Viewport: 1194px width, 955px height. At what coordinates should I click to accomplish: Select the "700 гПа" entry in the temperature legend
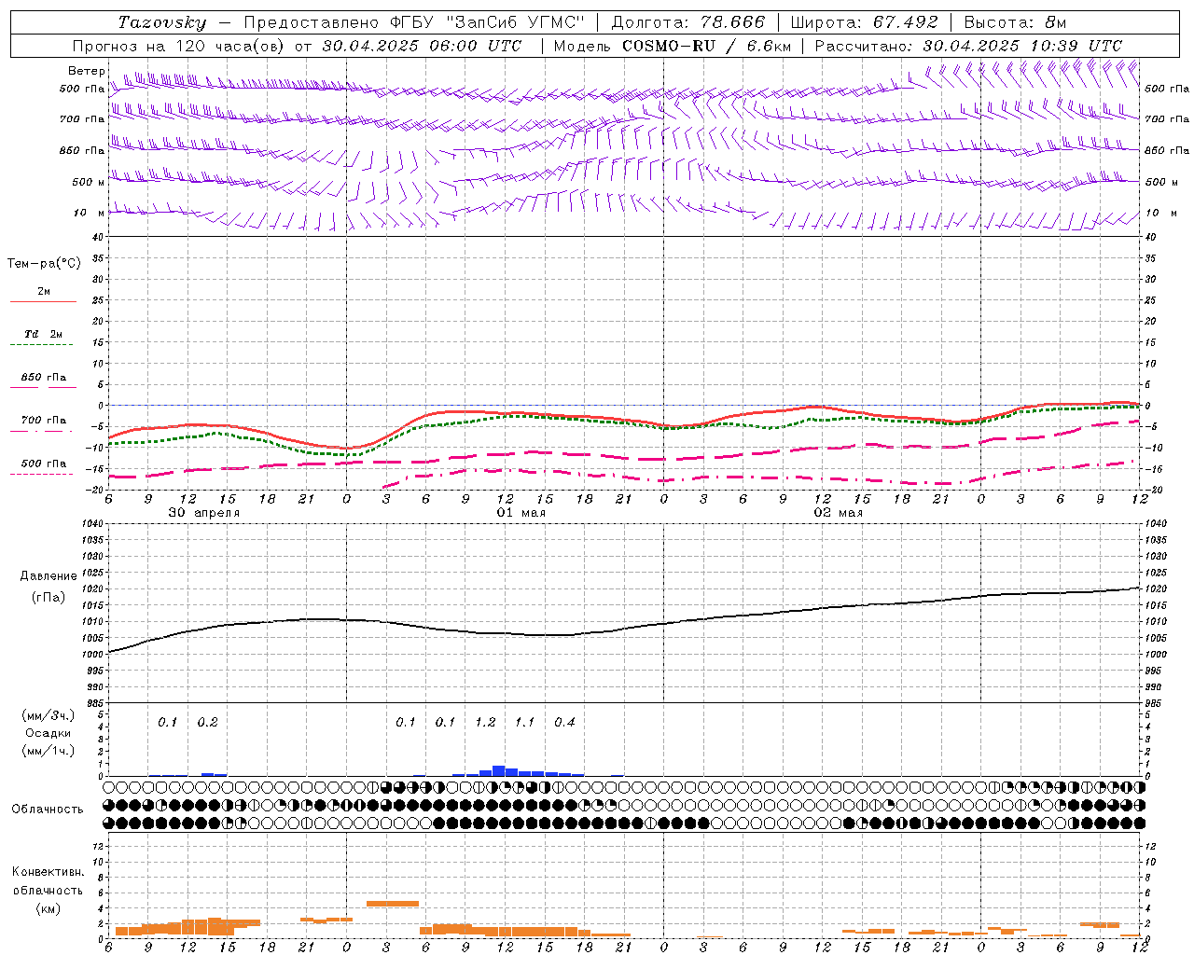(43, 421)
